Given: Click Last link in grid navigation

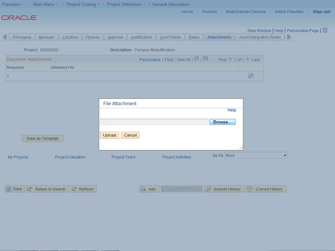Looking at the screenshot, I should click(256, 60).
